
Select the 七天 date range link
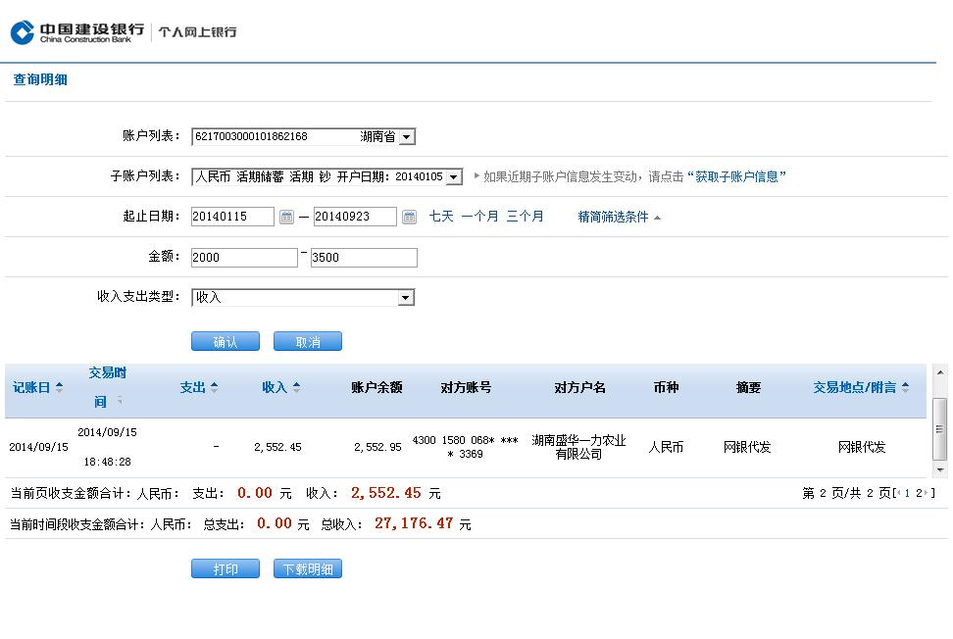pyautogui.click(x=441, y=217)
